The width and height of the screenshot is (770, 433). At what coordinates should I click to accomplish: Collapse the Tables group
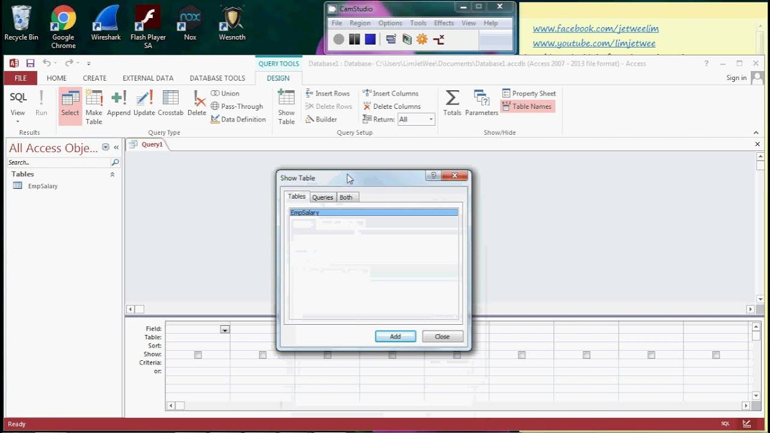(112, 174)
